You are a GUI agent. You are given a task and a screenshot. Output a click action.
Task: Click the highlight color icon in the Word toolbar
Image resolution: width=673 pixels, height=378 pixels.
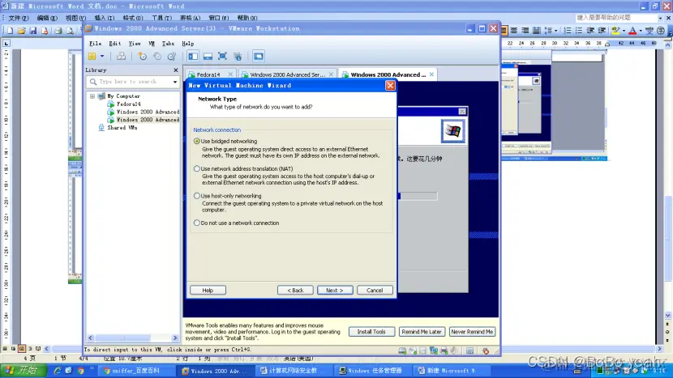(x=615, y=31)
